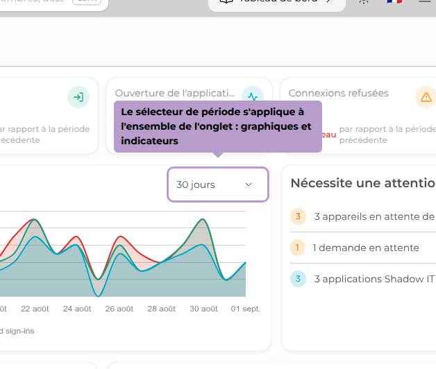Select the French flag language icon
The width and height of the screenshot is (436, 369).
click(394, 1)
